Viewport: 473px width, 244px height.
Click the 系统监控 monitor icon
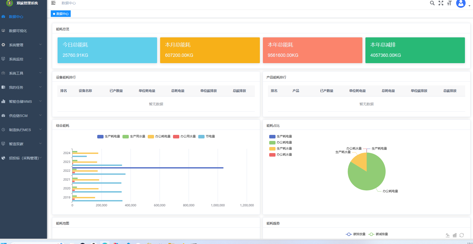(3, 59)
